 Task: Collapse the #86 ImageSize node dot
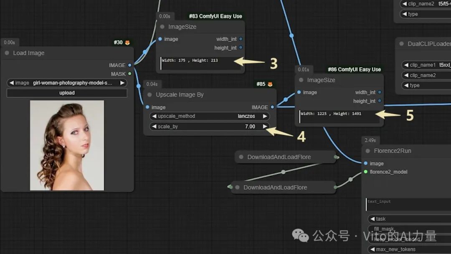coord(301,80)
